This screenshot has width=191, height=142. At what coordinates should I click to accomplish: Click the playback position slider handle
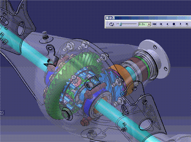[121, 24]
